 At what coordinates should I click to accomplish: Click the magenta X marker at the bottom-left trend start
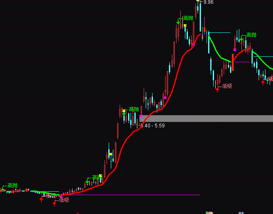click(61, 196)
